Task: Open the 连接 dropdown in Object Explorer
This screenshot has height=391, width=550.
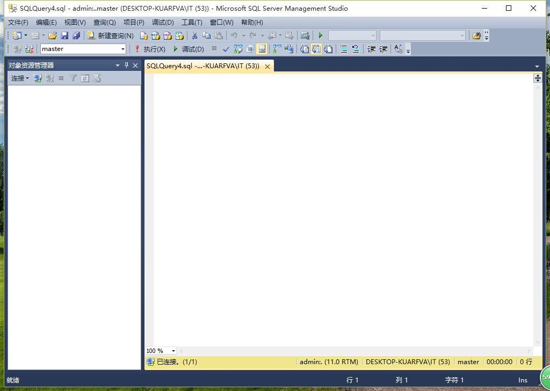Action: pos(20,78)
